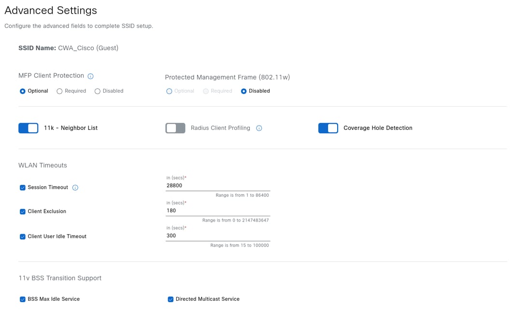Uncheck the BSS Max Idle Service checkbox

tap(23, 299)
